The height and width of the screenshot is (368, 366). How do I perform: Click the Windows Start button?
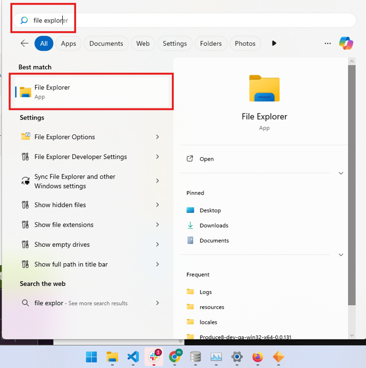point(91,357)
